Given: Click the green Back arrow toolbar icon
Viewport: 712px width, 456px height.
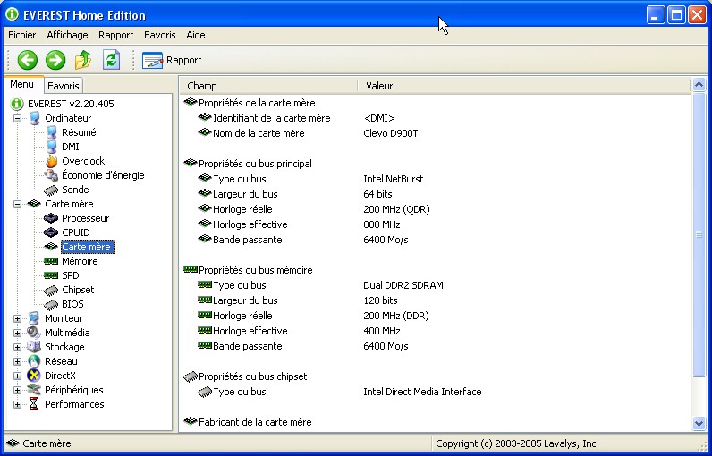Looking at the screenshot, I should (x=28, y=60).
